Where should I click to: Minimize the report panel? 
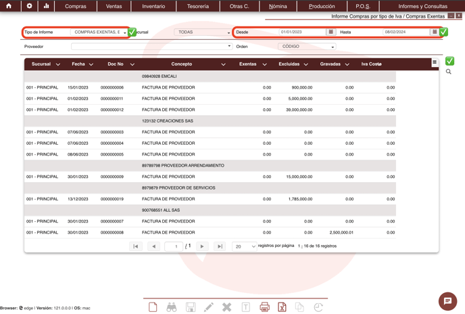(x=451, y=16)
